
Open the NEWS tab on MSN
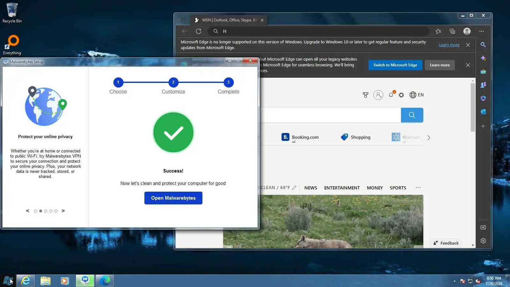[311, 188]
